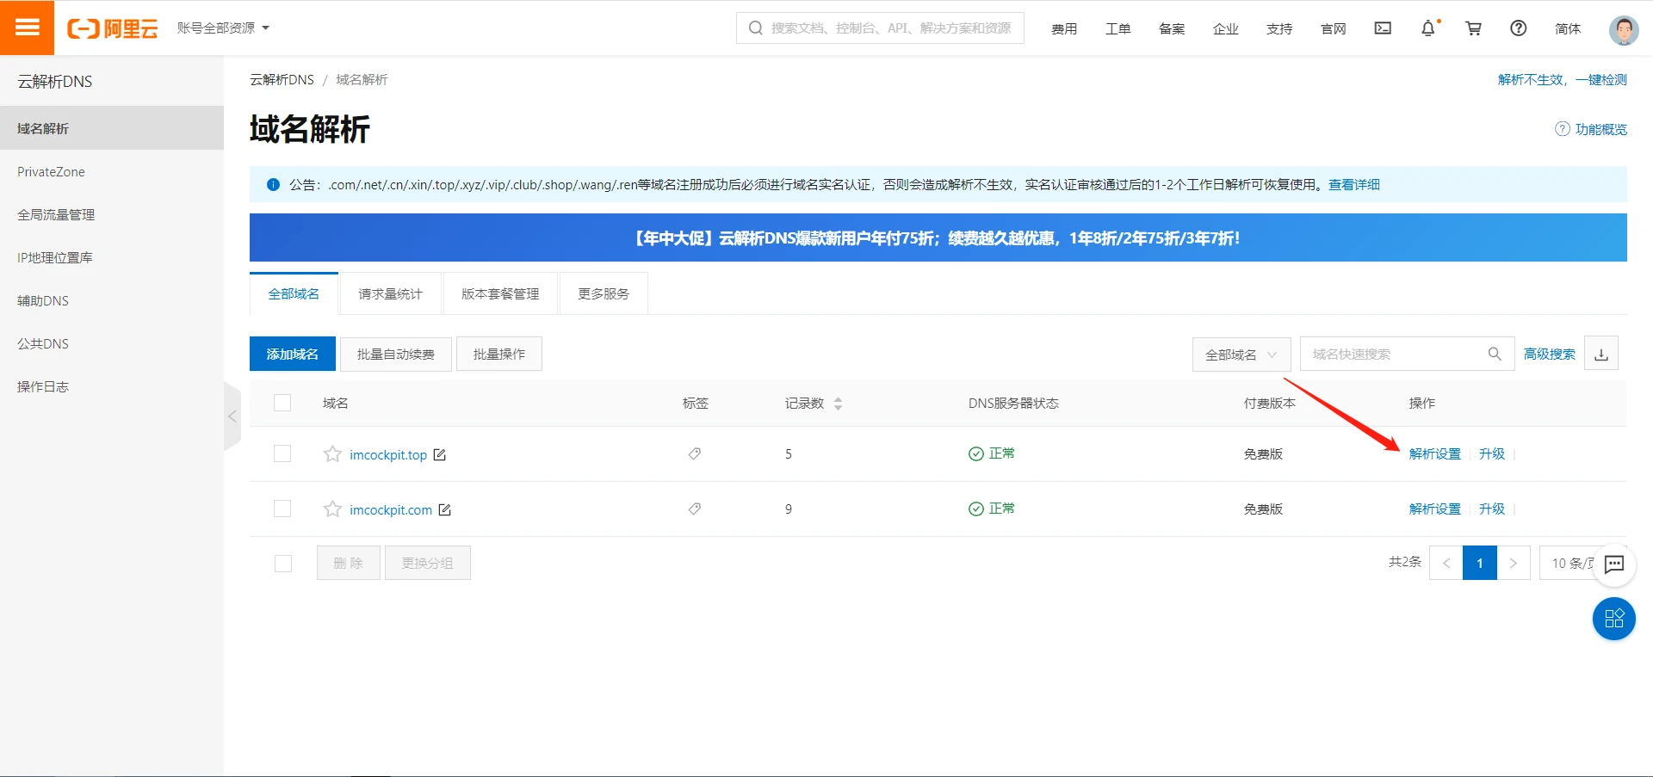
Task: Open the chat feedback floating button
Action: pyautogui.click(x=1614, y=564)
